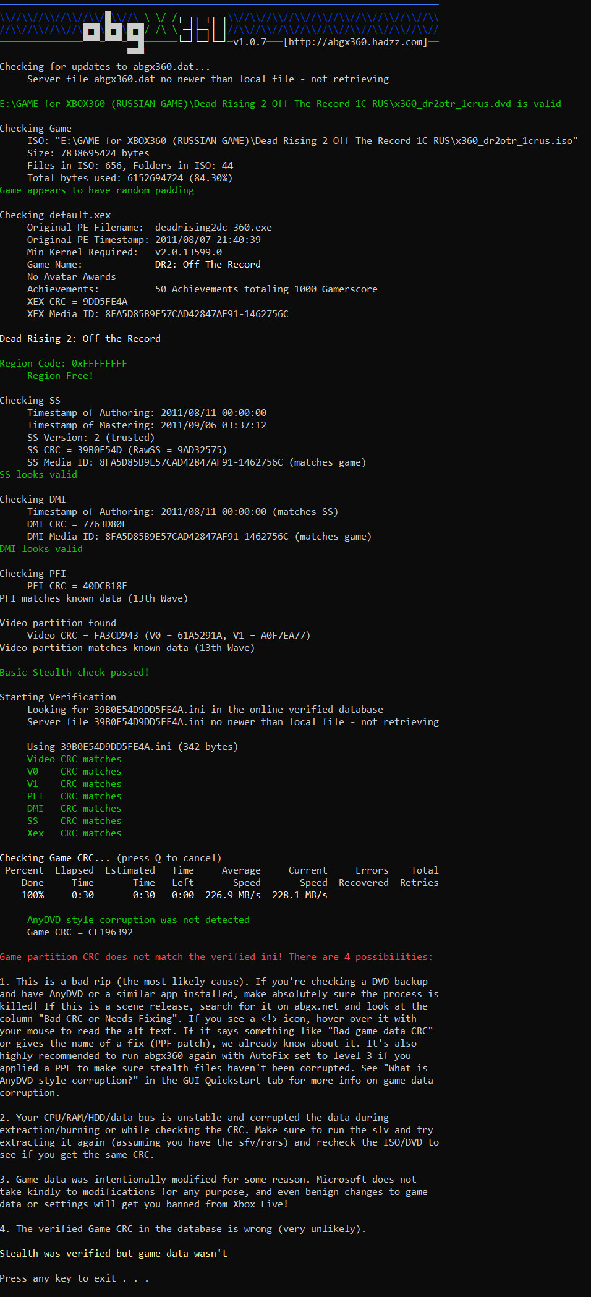Click the 'SS CRC = 39B0E54D' line

(x=127, y=450)
